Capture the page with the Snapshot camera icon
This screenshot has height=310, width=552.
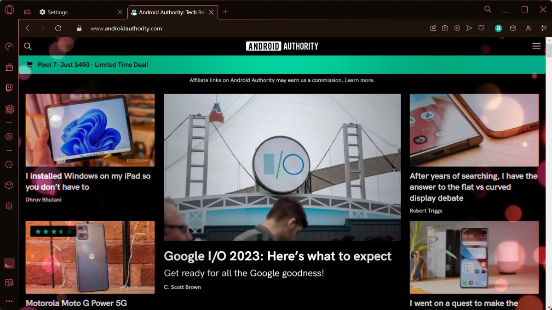pyautogui.click(x=445, y=28)
